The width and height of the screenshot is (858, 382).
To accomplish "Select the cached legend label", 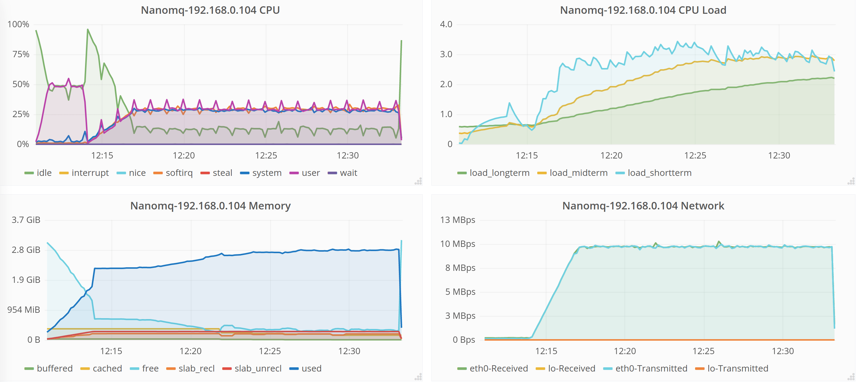I will pos(107,369).
